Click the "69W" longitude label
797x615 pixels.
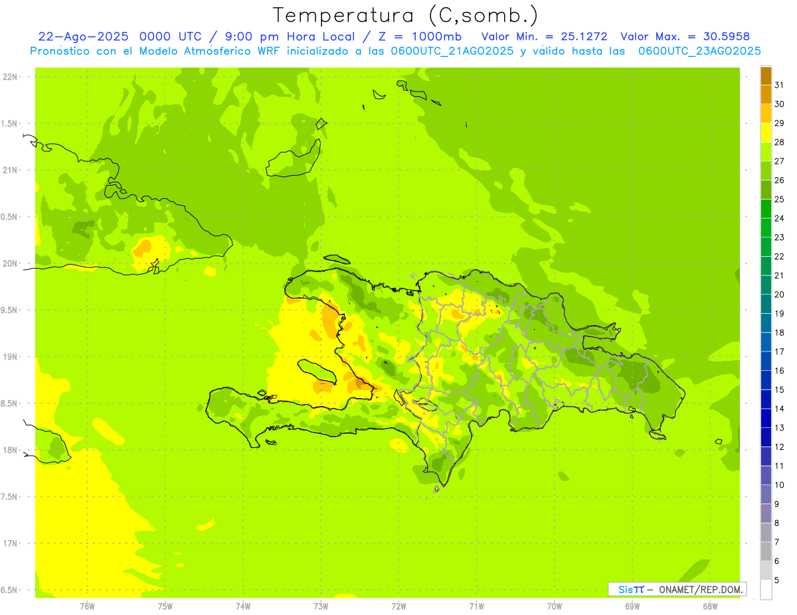[x=632, y=606]
